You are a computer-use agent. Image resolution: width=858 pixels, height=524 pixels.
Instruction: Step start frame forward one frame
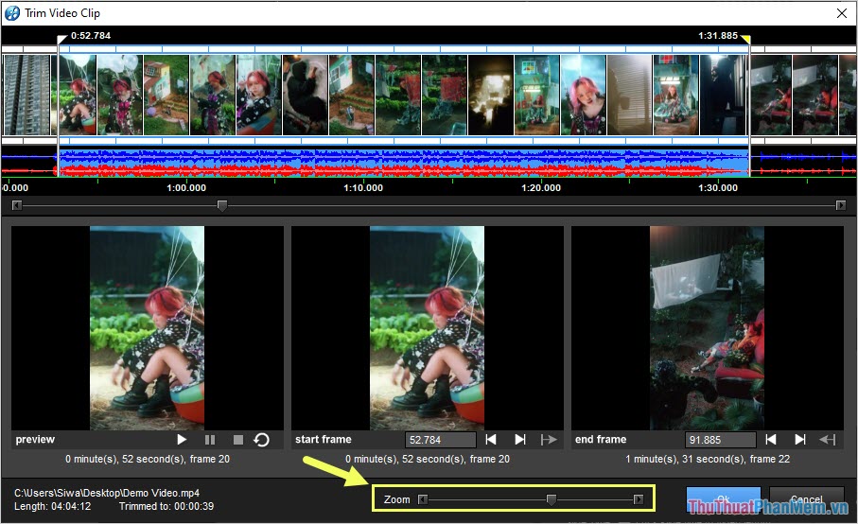[x=520, y=439]
